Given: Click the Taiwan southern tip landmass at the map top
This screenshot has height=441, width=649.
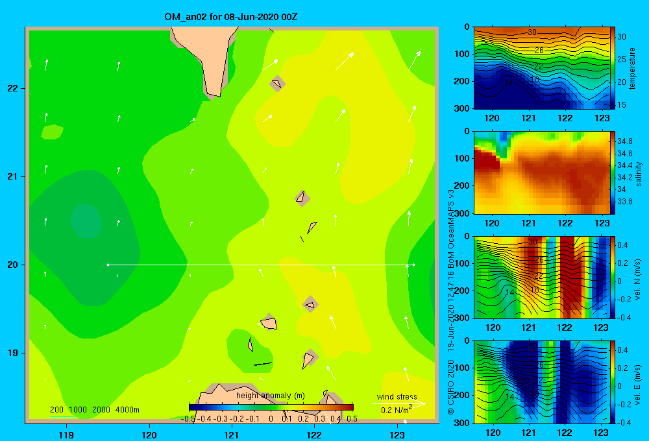Looking at the screenshot, I should click(x=209, y=54).
